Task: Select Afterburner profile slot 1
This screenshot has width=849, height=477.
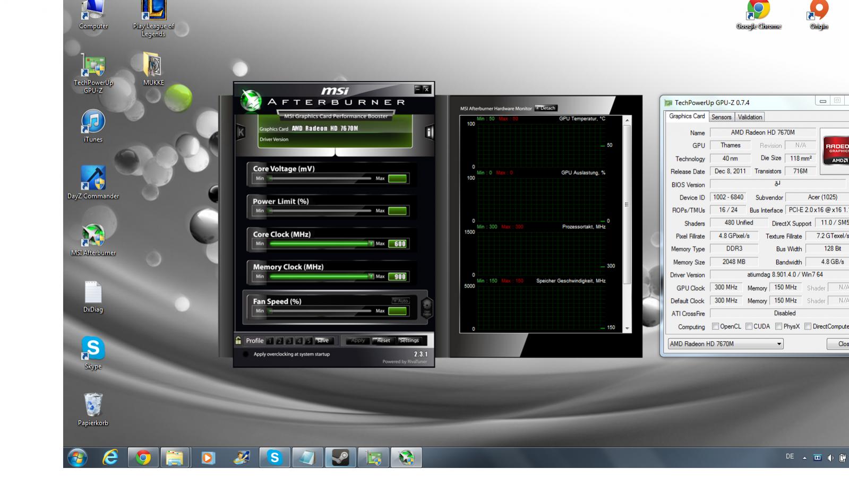Action: [x=270, y=341]
